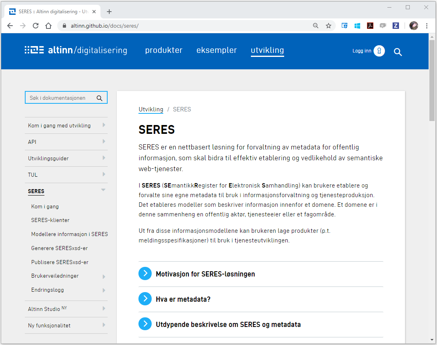Click the Logg inn keyhole icon
437x345 pixels.
pos(379,51)
